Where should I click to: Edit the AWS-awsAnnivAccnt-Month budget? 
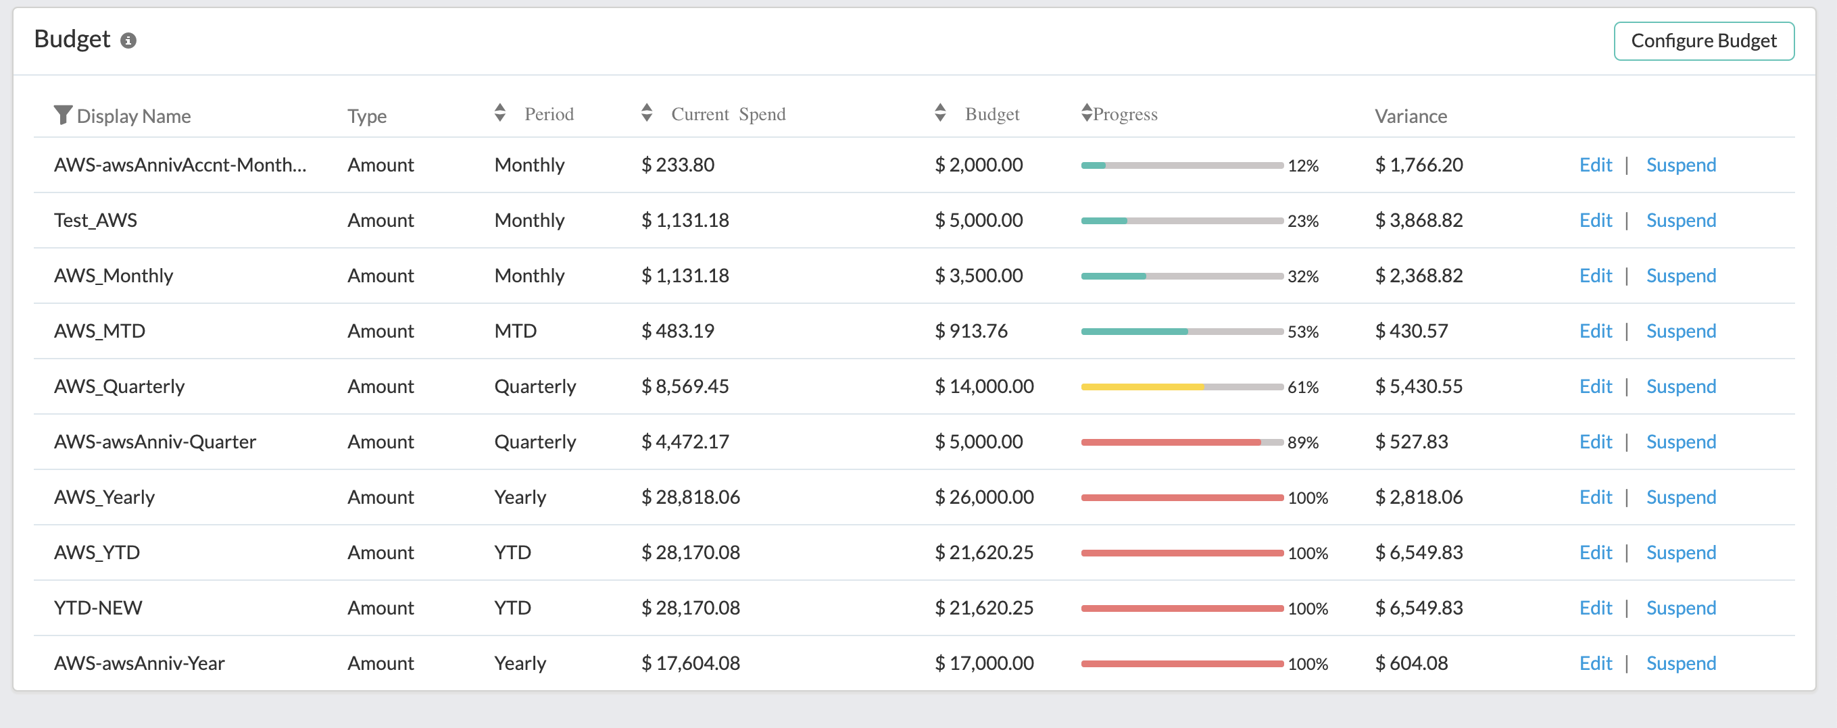click(x=1594, y=165)
